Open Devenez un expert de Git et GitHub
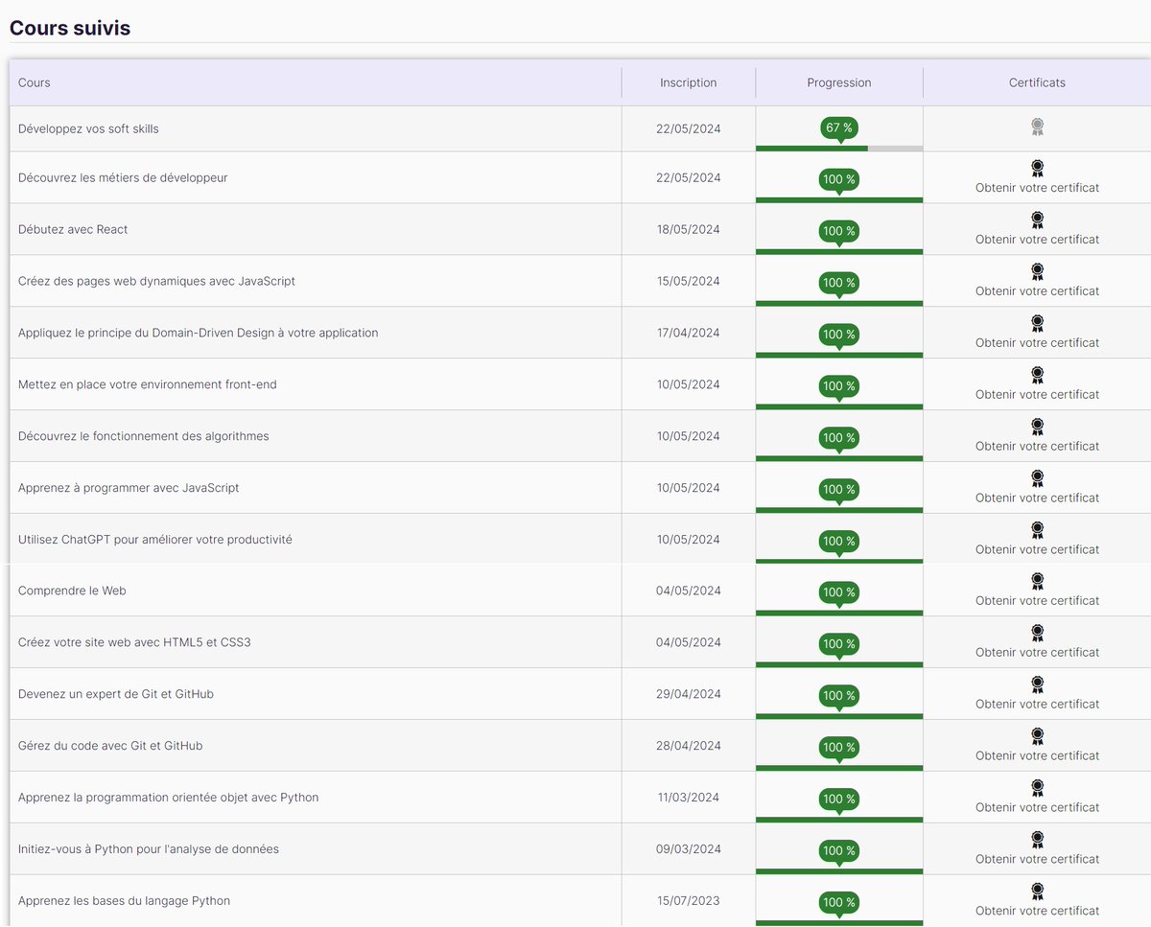Screen dimensions: 1151x927 116,694
